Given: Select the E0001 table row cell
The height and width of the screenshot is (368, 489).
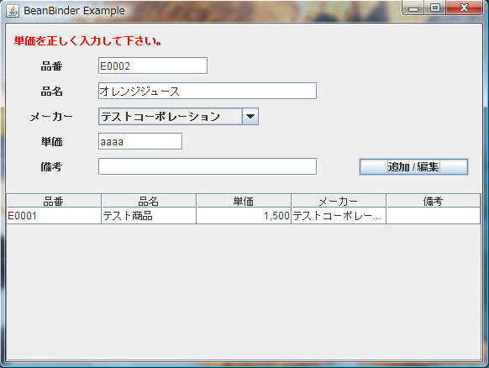Looking at the screenshot, I should (54, 216).
